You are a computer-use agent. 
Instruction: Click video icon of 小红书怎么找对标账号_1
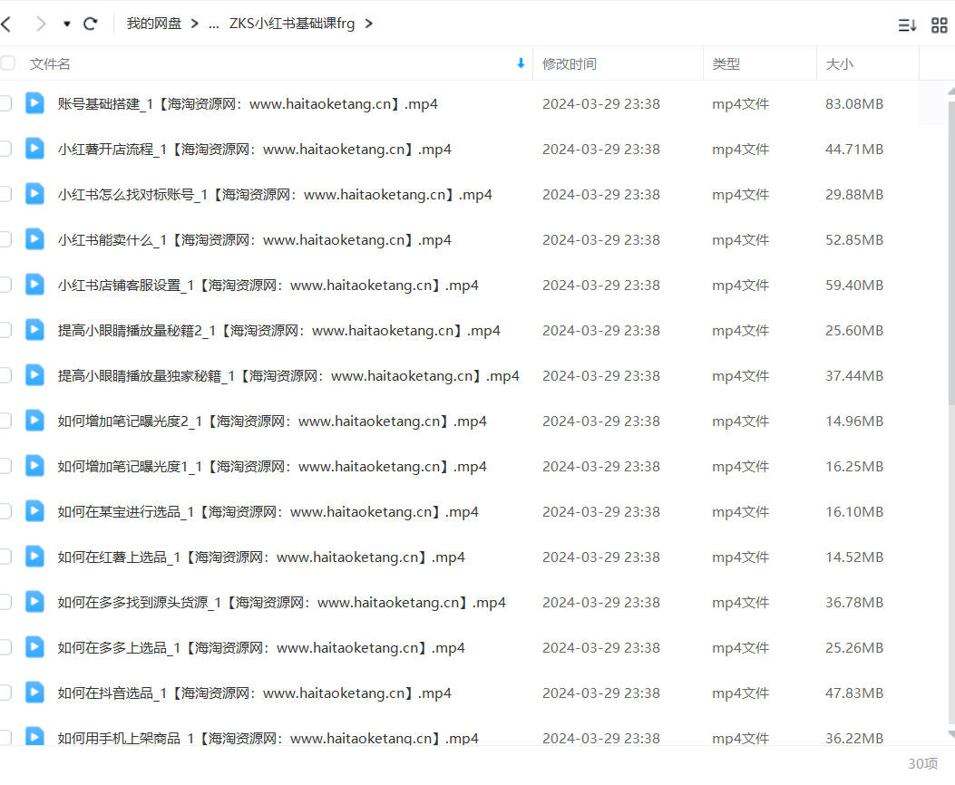[34, 194]
